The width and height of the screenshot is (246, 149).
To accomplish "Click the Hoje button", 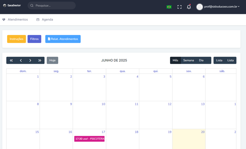I will (52, 60).
